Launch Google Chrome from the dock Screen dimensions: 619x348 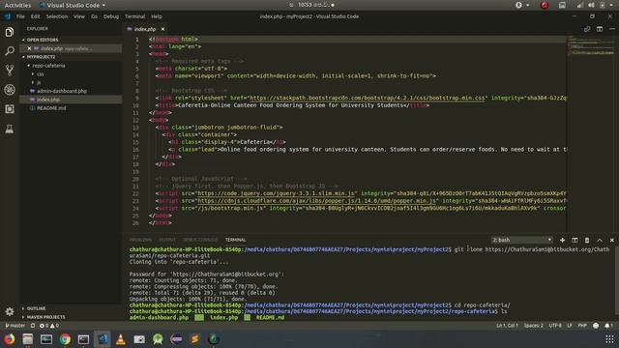(x=65, y=339)
